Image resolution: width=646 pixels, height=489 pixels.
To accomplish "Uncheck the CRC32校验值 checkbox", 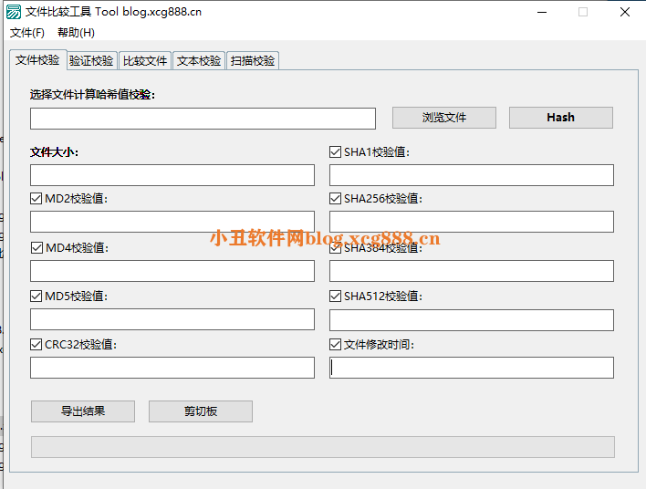I will 36,345.
